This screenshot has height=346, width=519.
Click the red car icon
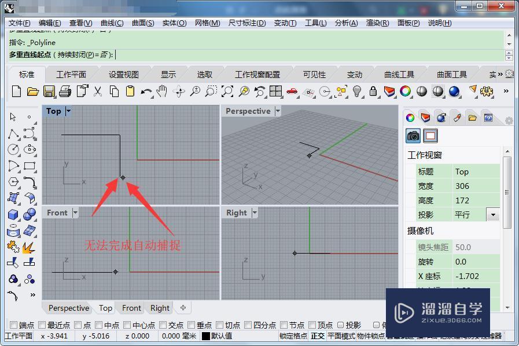click(x=292, y=91)
